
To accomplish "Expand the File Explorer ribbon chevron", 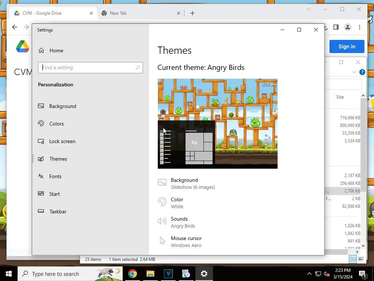I will click(354, 72).
